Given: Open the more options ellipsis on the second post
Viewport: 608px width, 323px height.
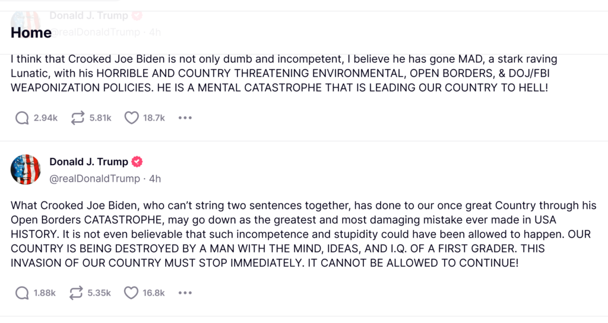Looking at the screenshot, I should [185, 293].
